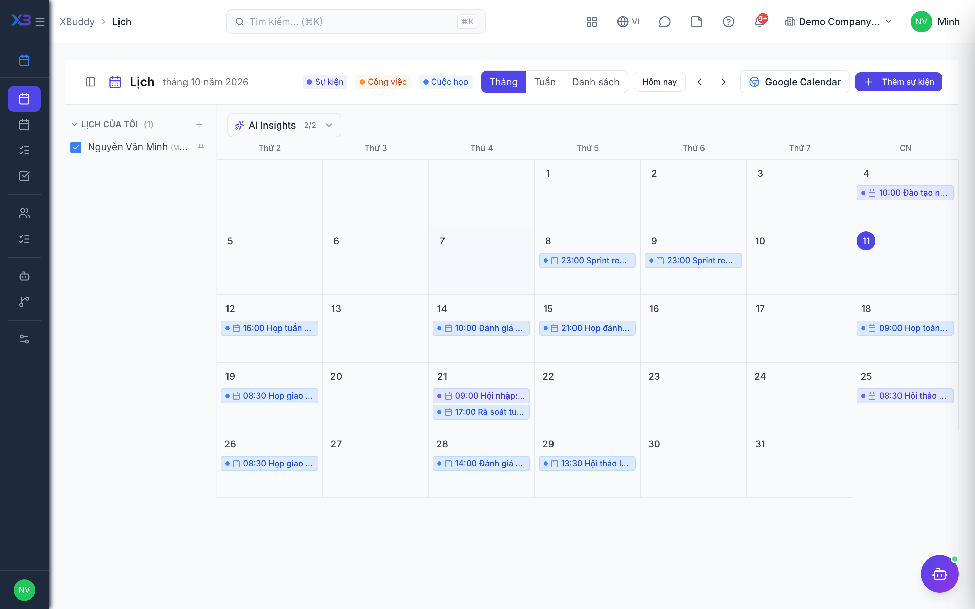Viewport: 975px width, 609px height.
Task: Collapse the LỊCH CỦA TÔI section
Action: [74, 125]
